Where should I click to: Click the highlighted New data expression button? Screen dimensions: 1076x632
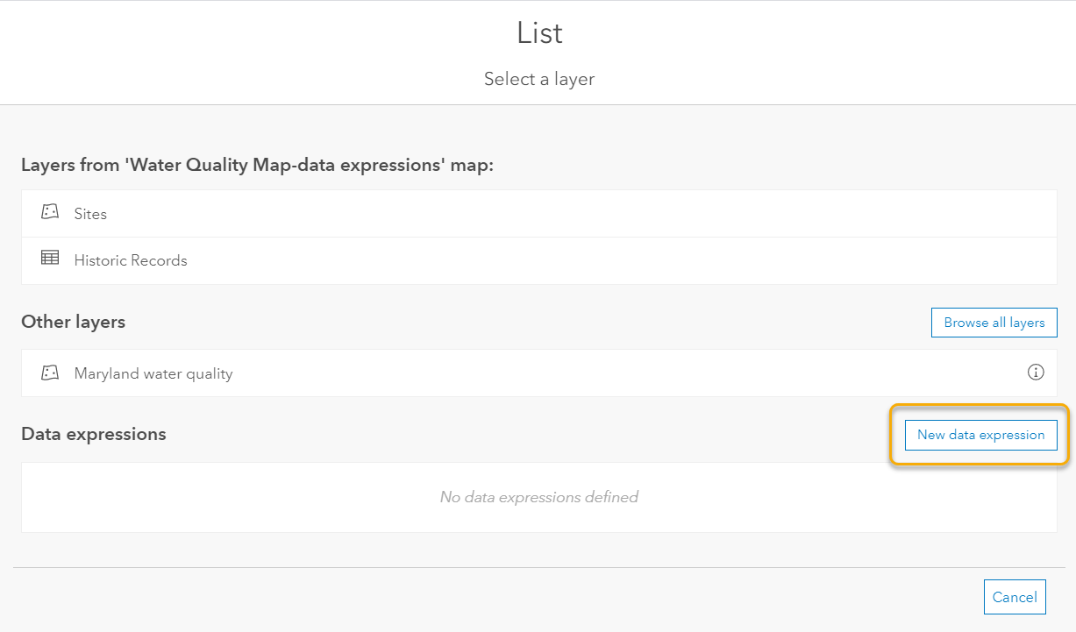pyautogui.click(x=980, y=435)
